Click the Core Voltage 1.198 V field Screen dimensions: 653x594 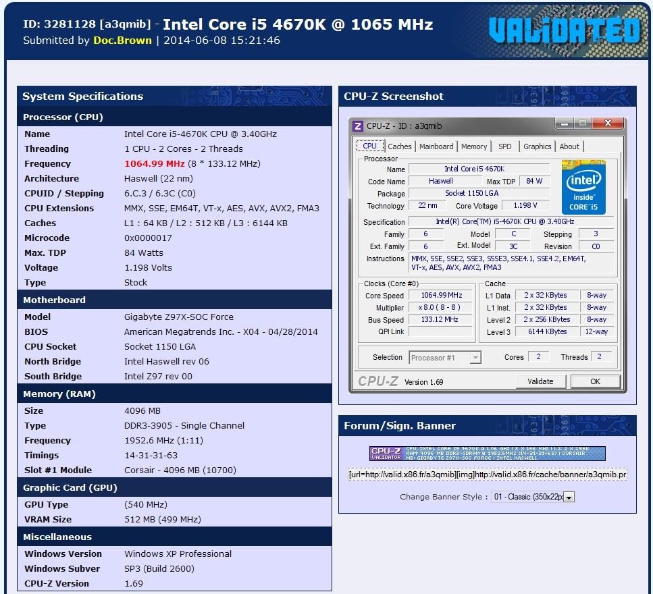pos(525,205)
